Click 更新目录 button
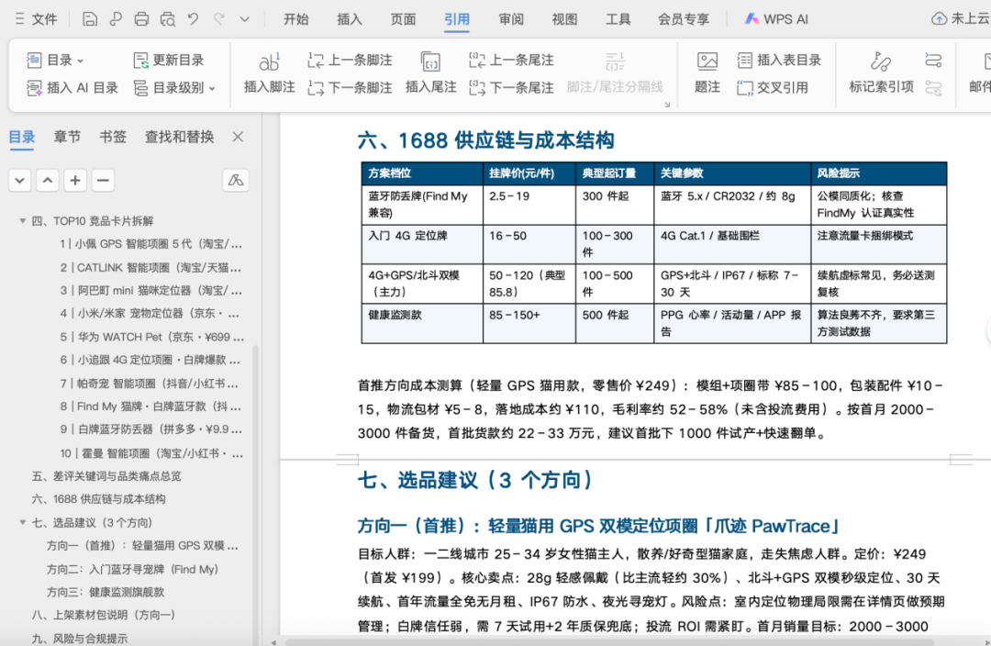 click(x=169, y=60)
